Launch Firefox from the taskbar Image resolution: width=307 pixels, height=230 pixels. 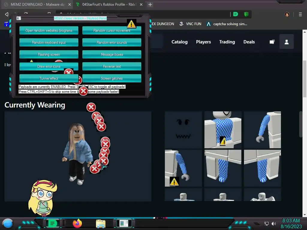(77, 223)
